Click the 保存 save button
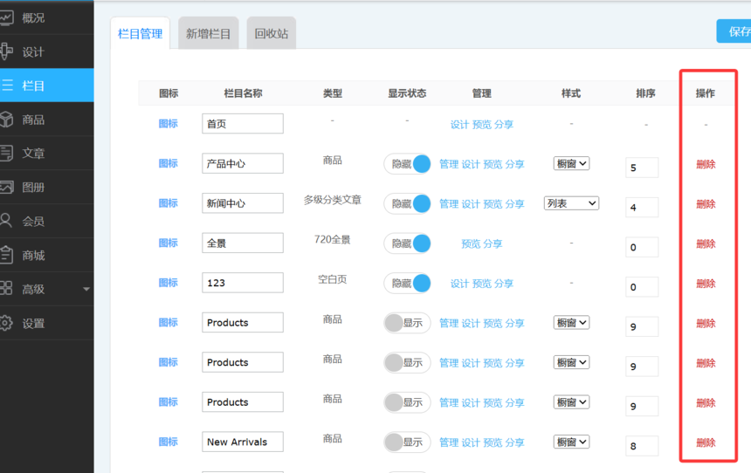The width and height of the screenshot is (751, 473). (x=736, y=31)
